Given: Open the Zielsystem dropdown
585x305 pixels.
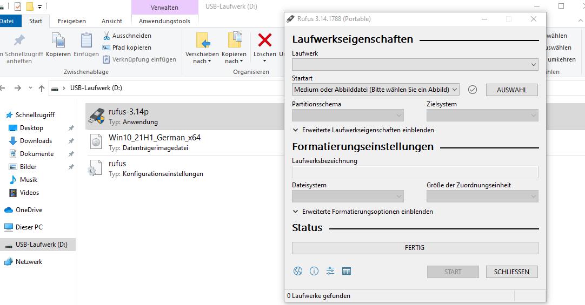Looking at the screenshot, I should 482,115.
